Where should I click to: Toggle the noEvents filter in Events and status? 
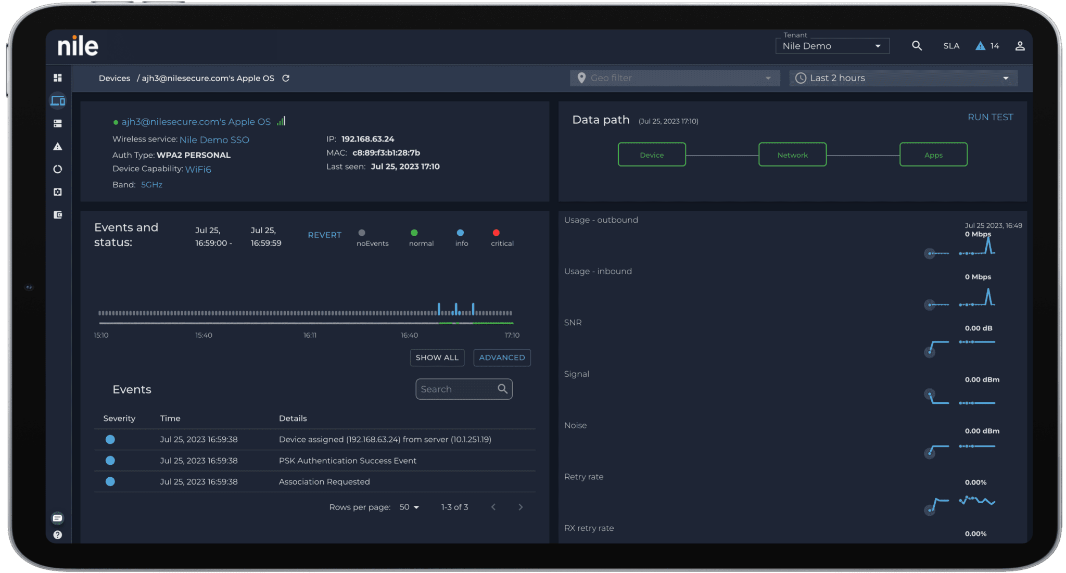pos(362,233)
